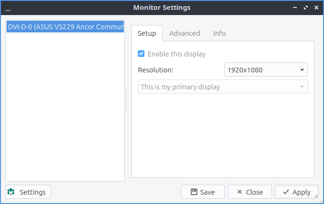This screenshot has height=204, width=324.
Task: Open the Info tab
Action: click(x=219, y=33)
